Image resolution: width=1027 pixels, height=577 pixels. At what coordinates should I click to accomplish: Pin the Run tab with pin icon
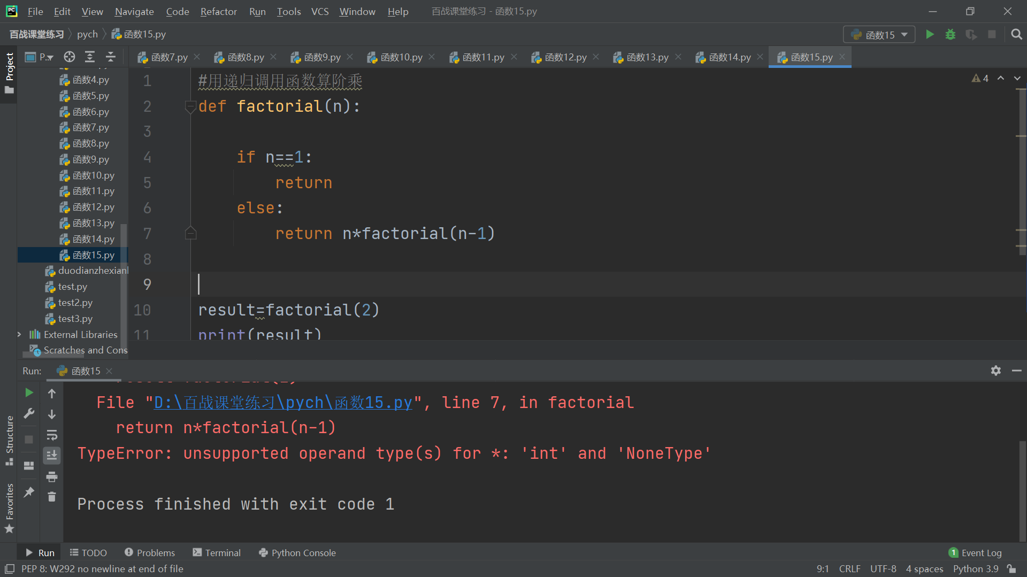point(29,492)
